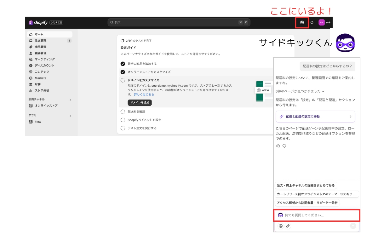Expand the アプリ section chevron
This screenshot has width=378, height=252.
coord(70,116)
